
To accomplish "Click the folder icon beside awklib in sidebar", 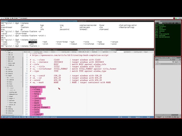I will click(x=8, y=80).
